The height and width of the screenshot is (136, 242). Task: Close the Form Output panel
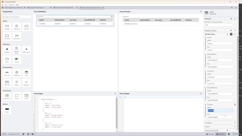(201, 94)
